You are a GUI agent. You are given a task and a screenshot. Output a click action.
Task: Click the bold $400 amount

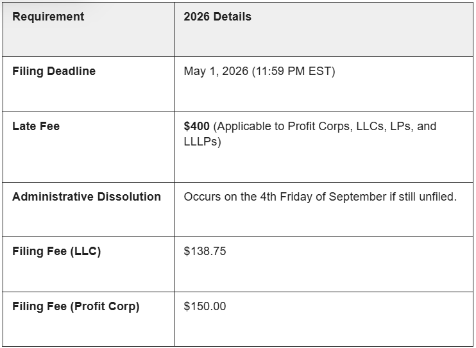(x=196, y=127)
